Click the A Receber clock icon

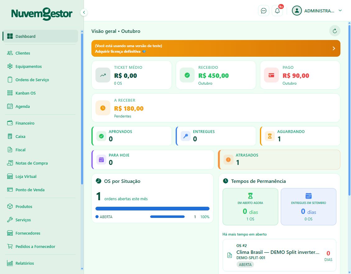pos(103,108)
